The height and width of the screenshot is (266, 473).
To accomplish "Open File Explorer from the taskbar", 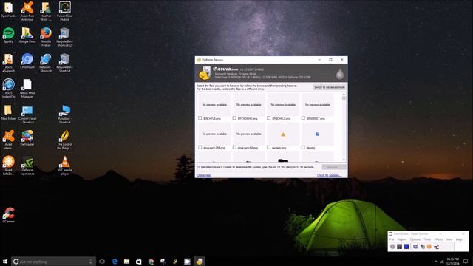I will point(126,261).
